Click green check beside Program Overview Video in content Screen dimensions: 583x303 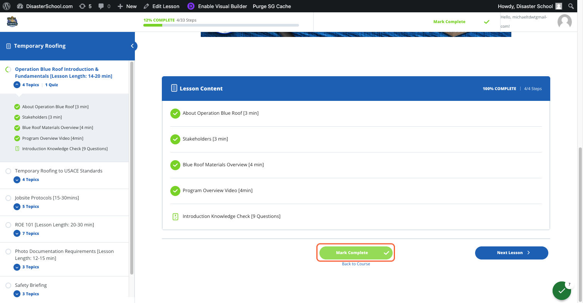tap(175, 191)
